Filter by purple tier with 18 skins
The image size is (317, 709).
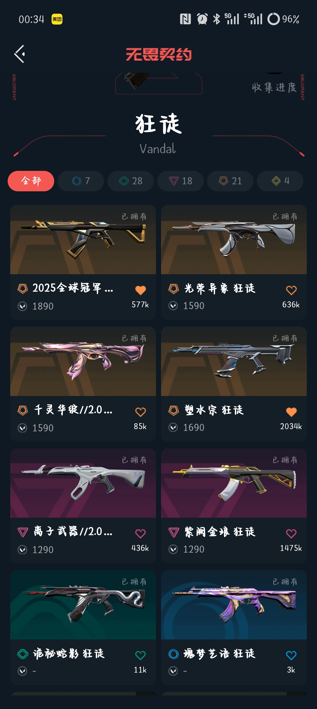180,181
